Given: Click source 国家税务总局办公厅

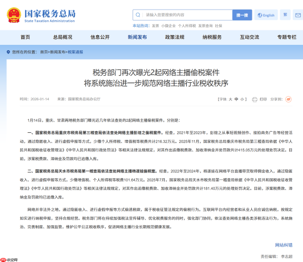Looking at the screenshot, I should pyautogui.click(x=84, y=99).
